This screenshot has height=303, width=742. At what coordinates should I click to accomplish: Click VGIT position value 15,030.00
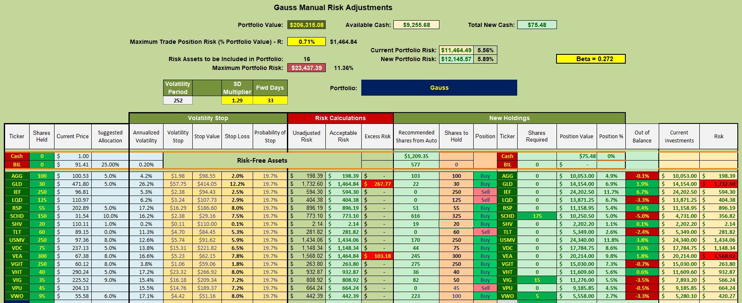click(x=576, y=264)
